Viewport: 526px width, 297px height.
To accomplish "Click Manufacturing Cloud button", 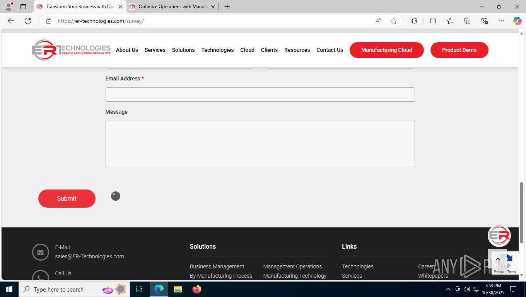I will tap(387, 50).
